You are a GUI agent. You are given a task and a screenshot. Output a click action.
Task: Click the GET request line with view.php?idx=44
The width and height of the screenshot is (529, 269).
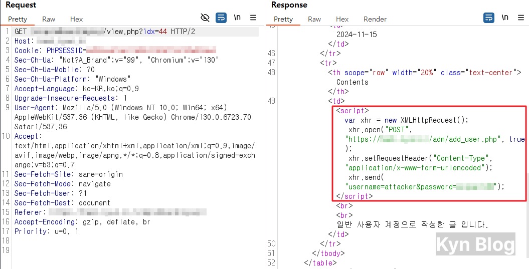[x=105, y=32]
